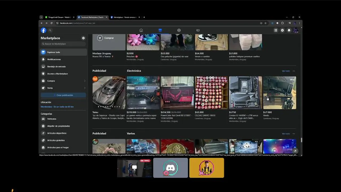Screen dimensions: 341x192
Task: Open the Gaming icon in top navigation
Action: point(198,30)
